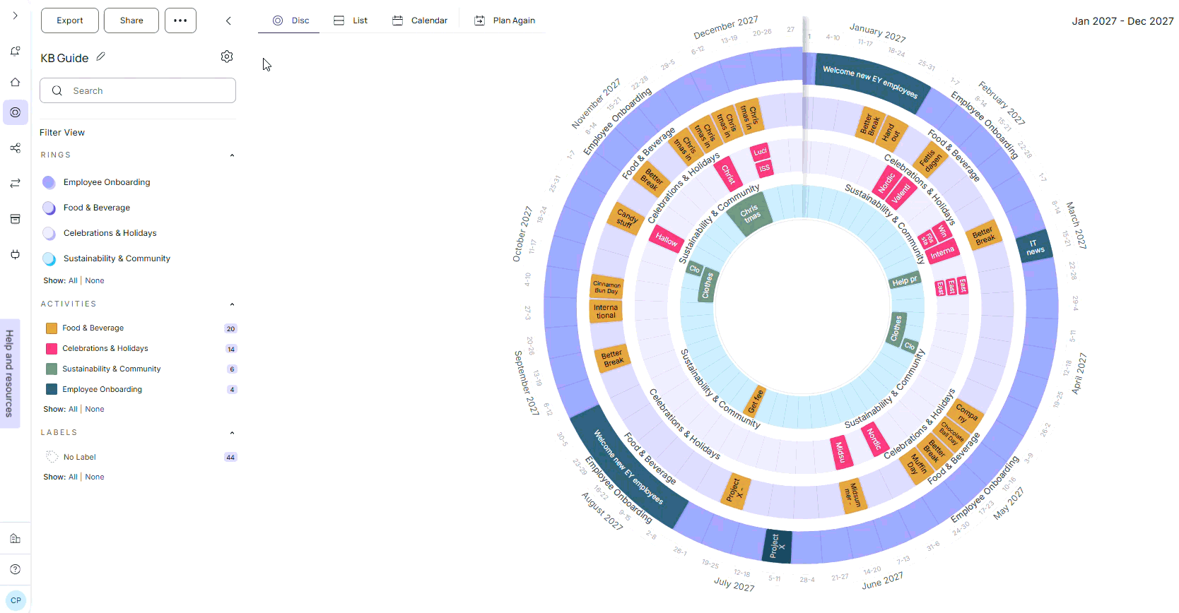
Task: Expand the left navigation sidebar chevron
Action: click(15, 16)
